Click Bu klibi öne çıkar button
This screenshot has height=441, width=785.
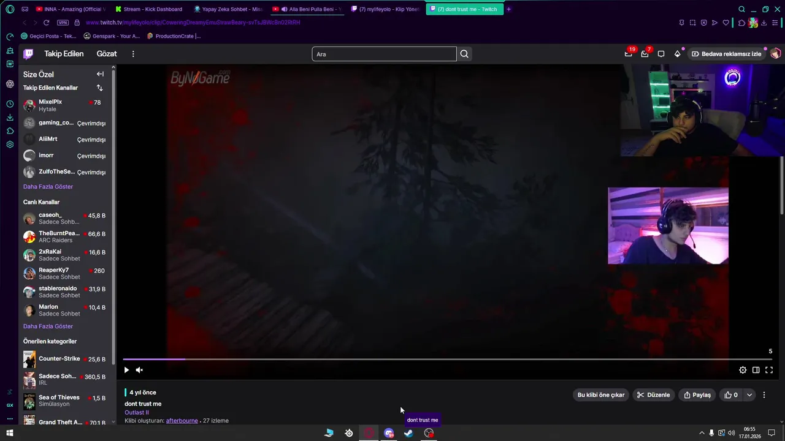pyautogui.click(x=601, y=395)
